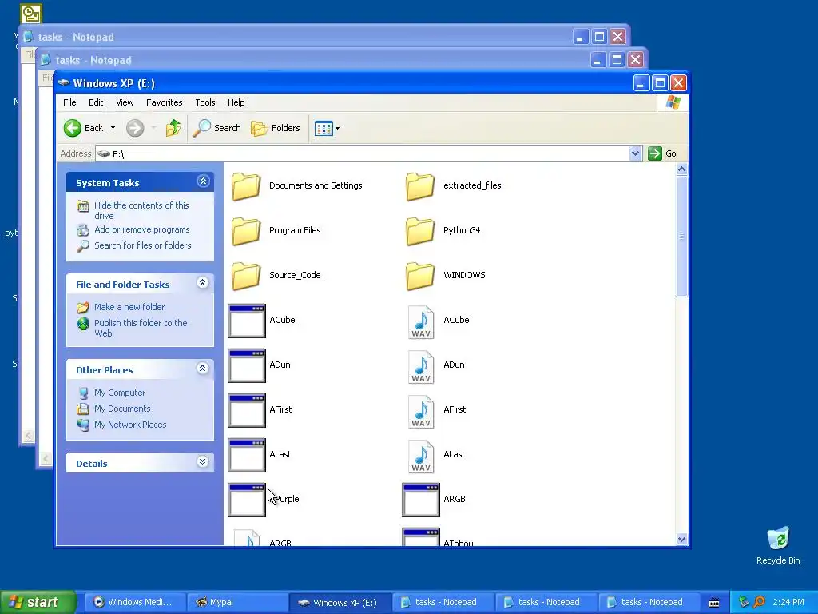Viewport: 818px width, 614px height.
Task: Click the vertical scrollbar thumb in file list
Action: (x=681, y=236)
